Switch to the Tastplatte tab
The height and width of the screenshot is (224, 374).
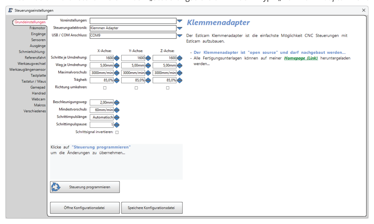pos(38,76)
